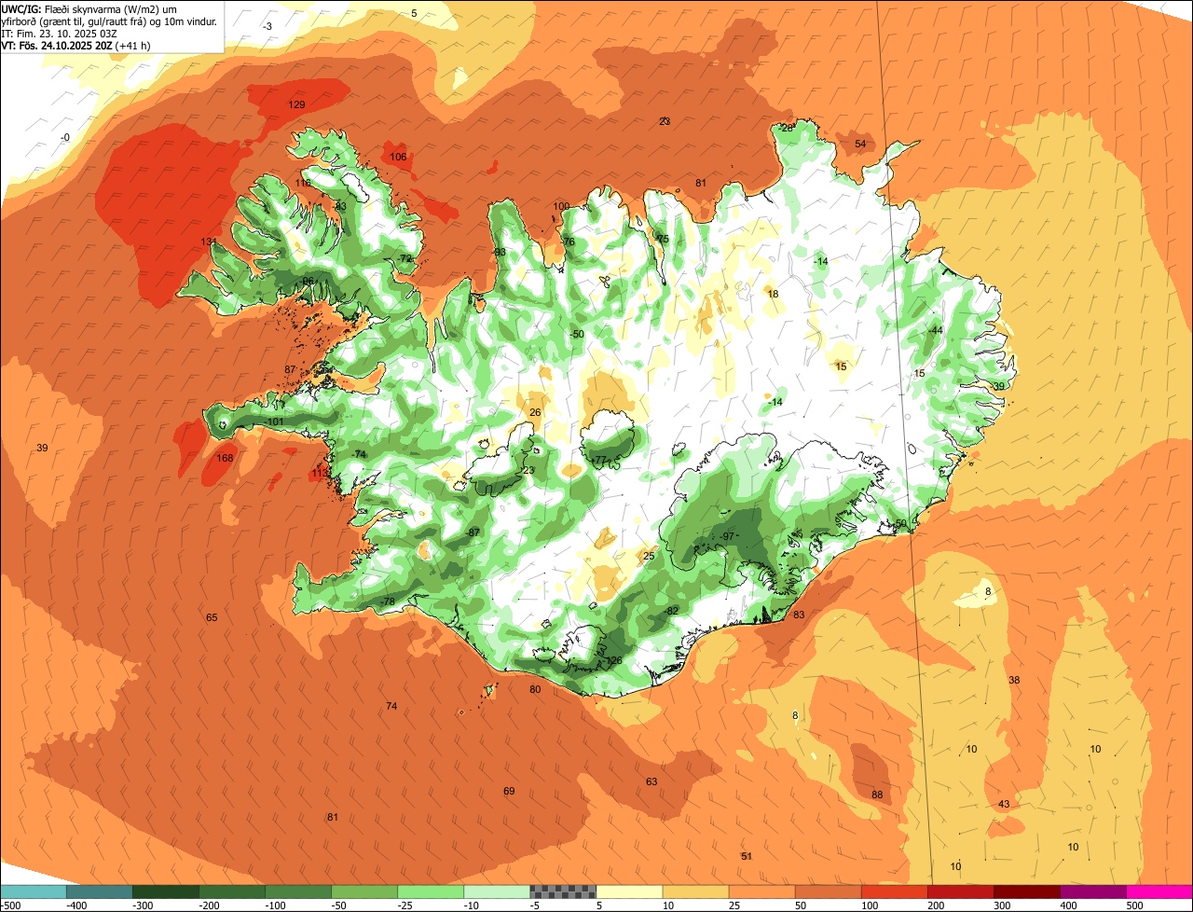Click the 25 value on the map
Viewport: 1193px width, 912px height.
pyautogui.click(x=649, y=557)
